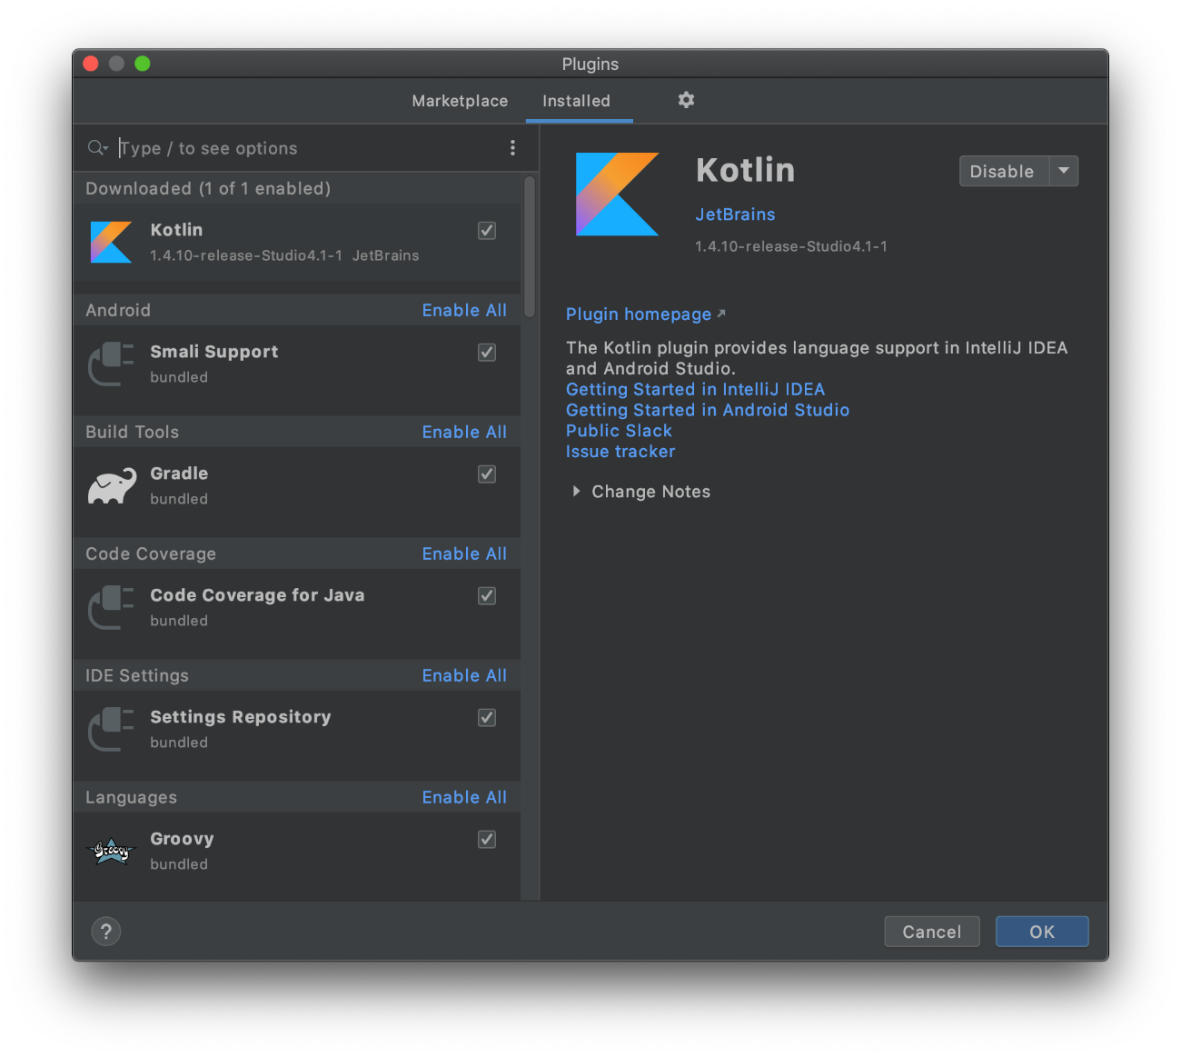Click the plugin list vertical scrollbar
The height and width of the screenshot is (1057, 1181).
[x=530, y=247]
